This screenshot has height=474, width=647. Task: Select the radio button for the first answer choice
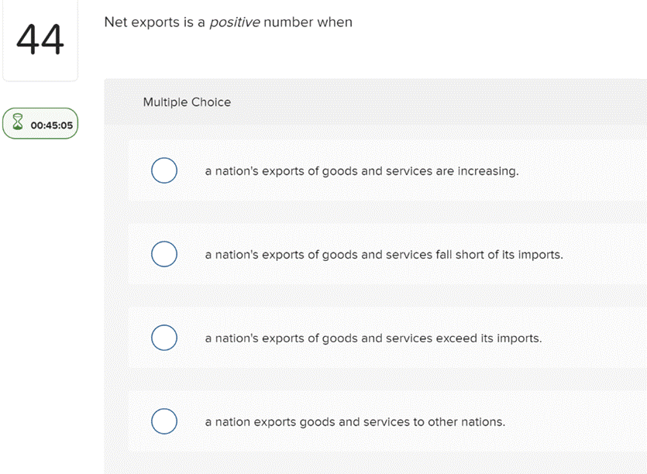[164, 170]
